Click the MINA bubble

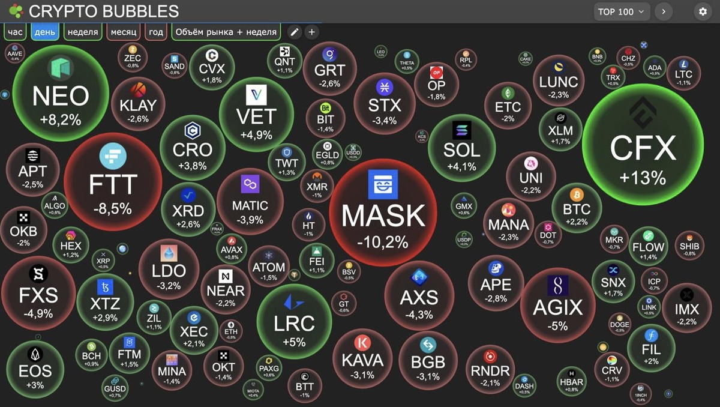tap(172, 371)
